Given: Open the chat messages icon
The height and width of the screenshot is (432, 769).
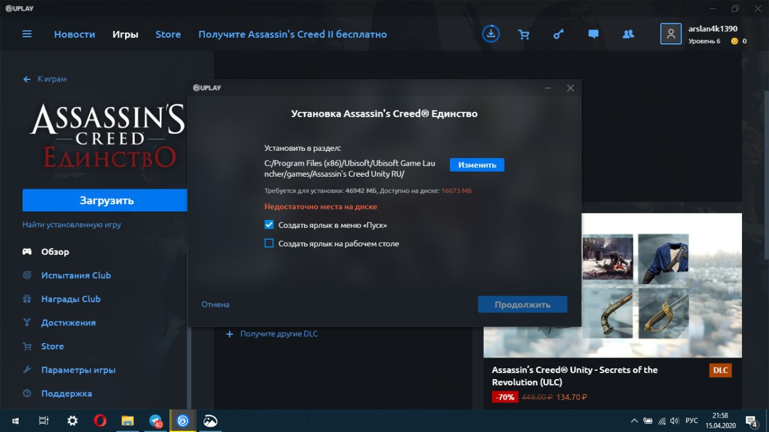Looking at the screenshot, I should pos(594,34).
